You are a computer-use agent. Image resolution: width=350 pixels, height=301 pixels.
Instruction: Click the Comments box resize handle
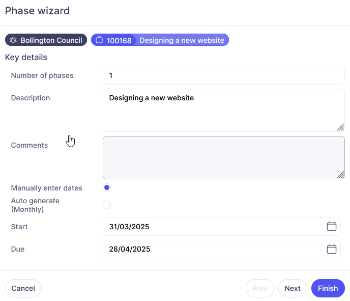[x=340, y=174]
